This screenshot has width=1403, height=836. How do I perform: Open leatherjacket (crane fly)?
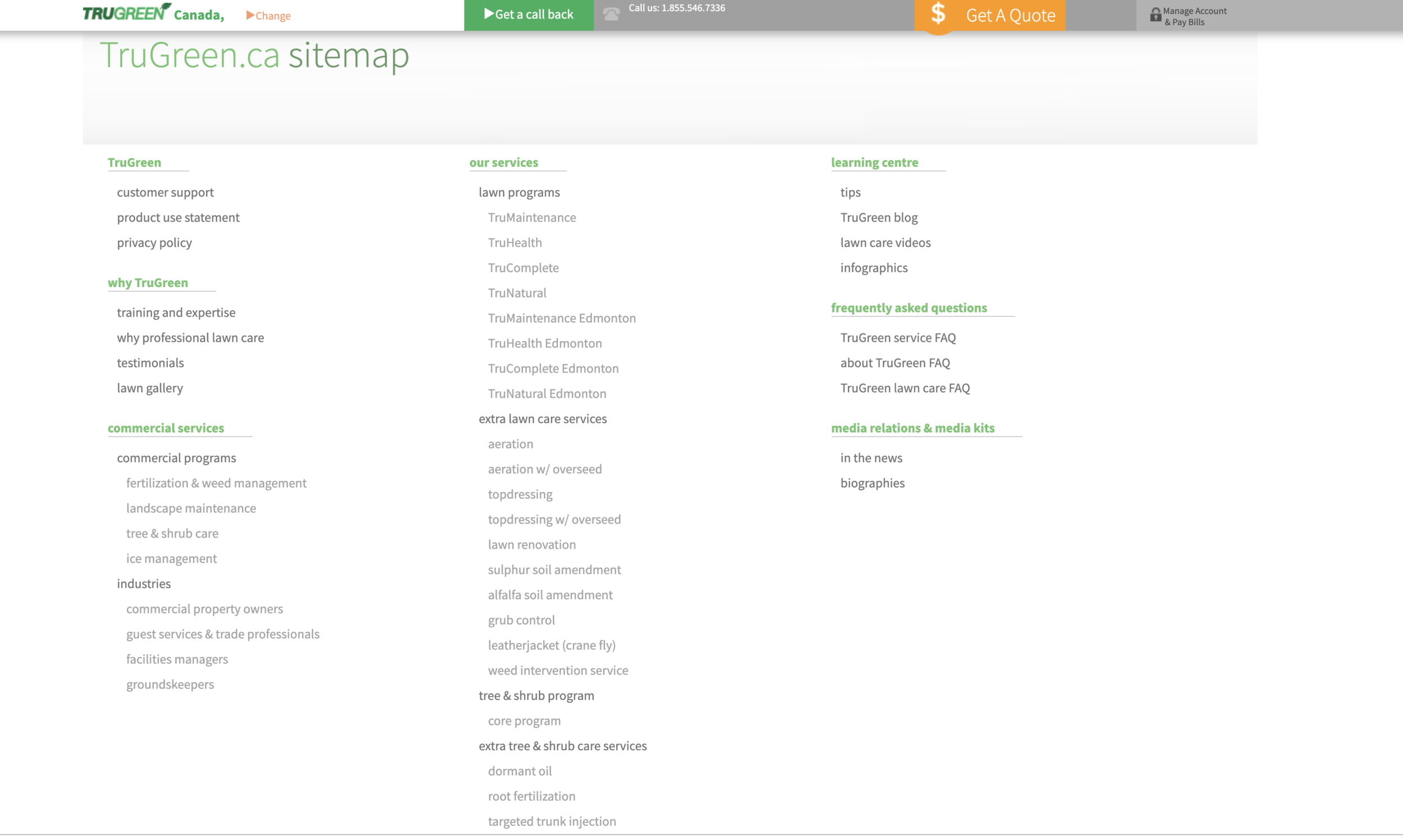click(x=552, y=646)
